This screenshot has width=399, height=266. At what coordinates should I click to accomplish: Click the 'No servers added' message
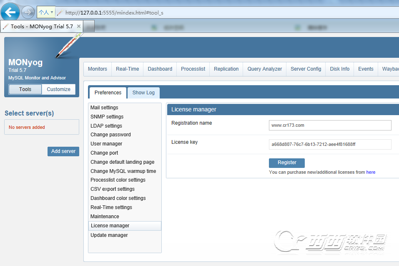point(27,127)
